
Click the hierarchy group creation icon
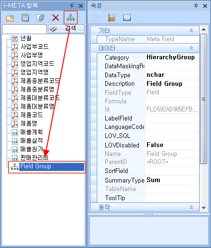pyautogui.click(x=71, y=18)
